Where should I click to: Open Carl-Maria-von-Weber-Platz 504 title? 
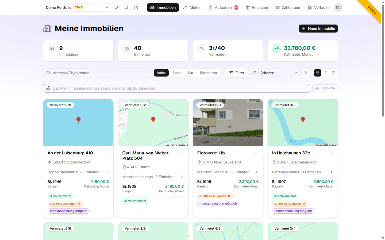click(x=146, y=155)
